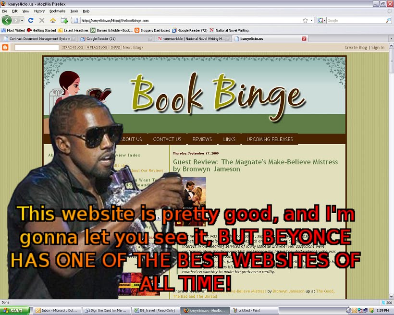
Task: Open the Latest Headlines feed bookmark
Action: 73,30
